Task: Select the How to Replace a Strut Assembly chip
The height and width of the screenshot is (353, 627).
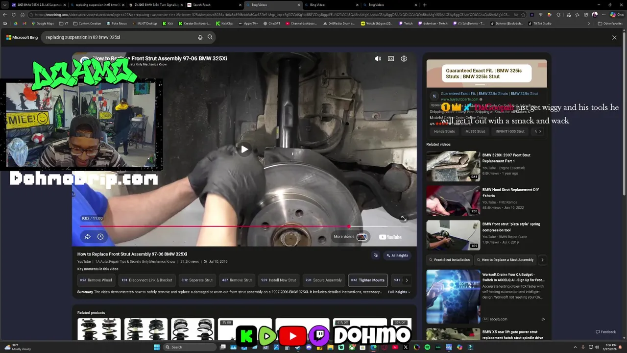Action: click(505, 260)
